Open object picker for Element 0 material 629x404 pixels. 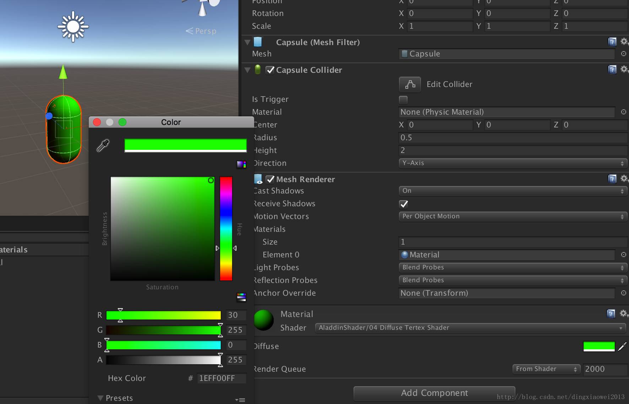623,255
